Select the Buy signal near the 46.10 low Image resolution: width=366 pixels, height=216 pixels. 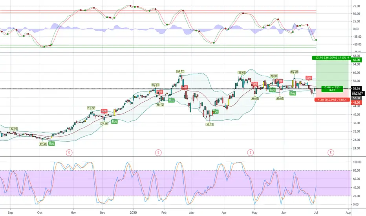click(171, 101)
